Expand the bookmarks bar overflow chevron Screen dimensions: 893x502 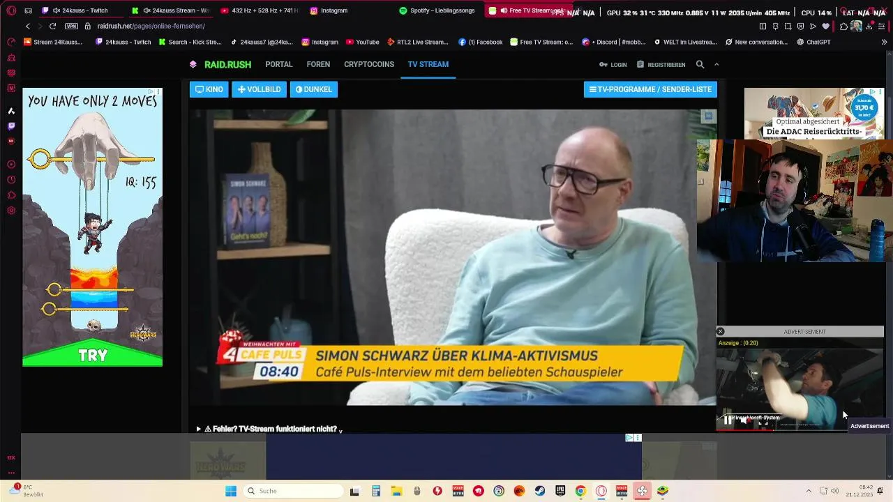tap(885, 42)
